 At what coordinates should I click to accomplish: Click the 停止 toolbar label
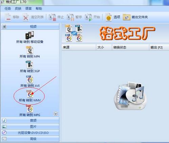(x=61, y=17)
